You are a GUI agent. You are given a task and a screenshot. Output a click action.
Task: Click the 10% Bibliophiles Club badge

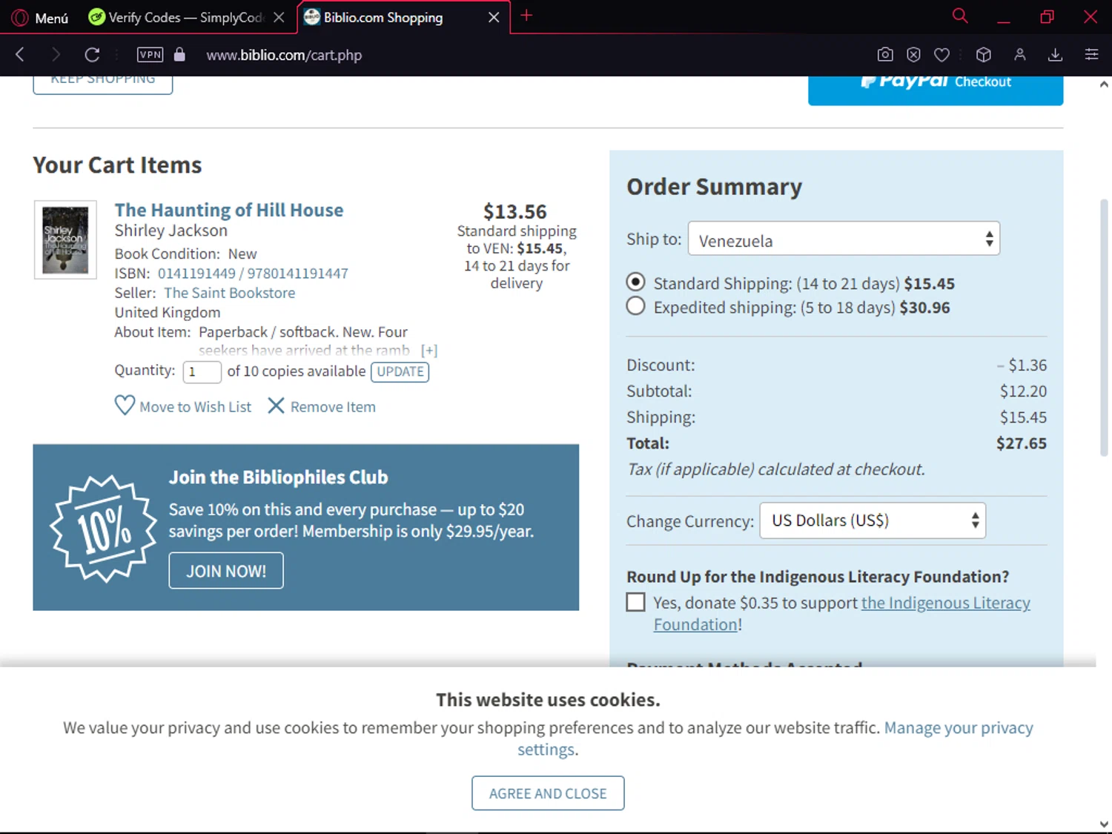pos(103,528)
